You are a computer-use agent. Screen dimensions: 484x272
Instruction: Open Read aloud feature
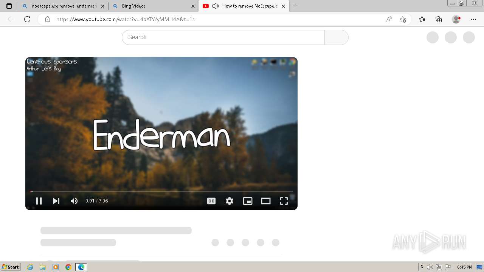tap(389, 19)
